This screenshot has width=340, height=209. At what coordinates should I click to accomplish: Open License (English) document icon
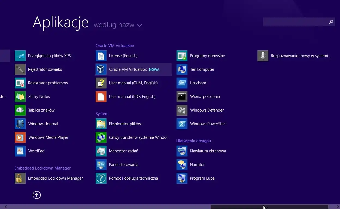(101, 56)
